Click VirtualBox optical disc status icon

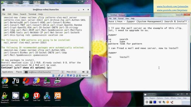click(56, 75)
